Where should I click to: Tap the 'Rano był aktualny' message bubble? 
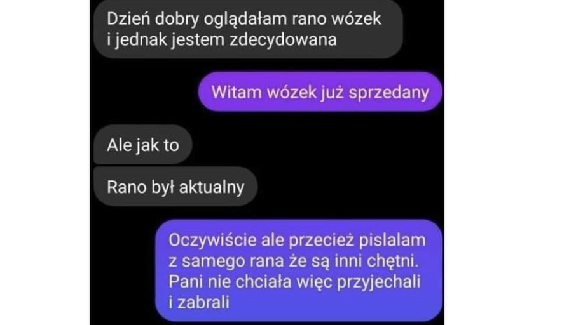(175, 187)
